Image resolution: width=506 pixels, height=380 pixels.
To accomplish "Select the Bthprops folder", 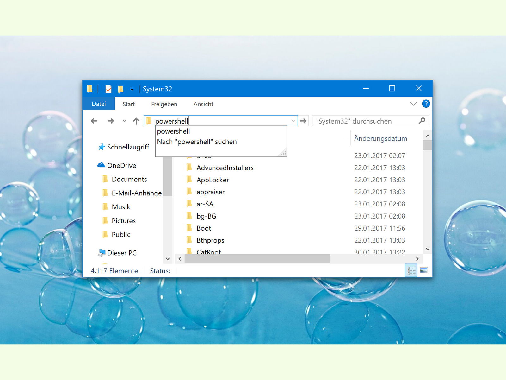I will [210, 240].
